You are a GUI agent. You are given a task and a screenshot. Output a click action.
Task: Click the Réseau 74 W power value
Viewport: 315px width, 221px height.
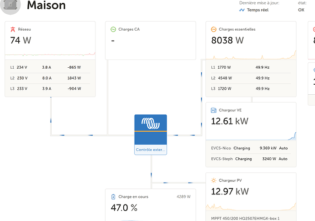21,40
